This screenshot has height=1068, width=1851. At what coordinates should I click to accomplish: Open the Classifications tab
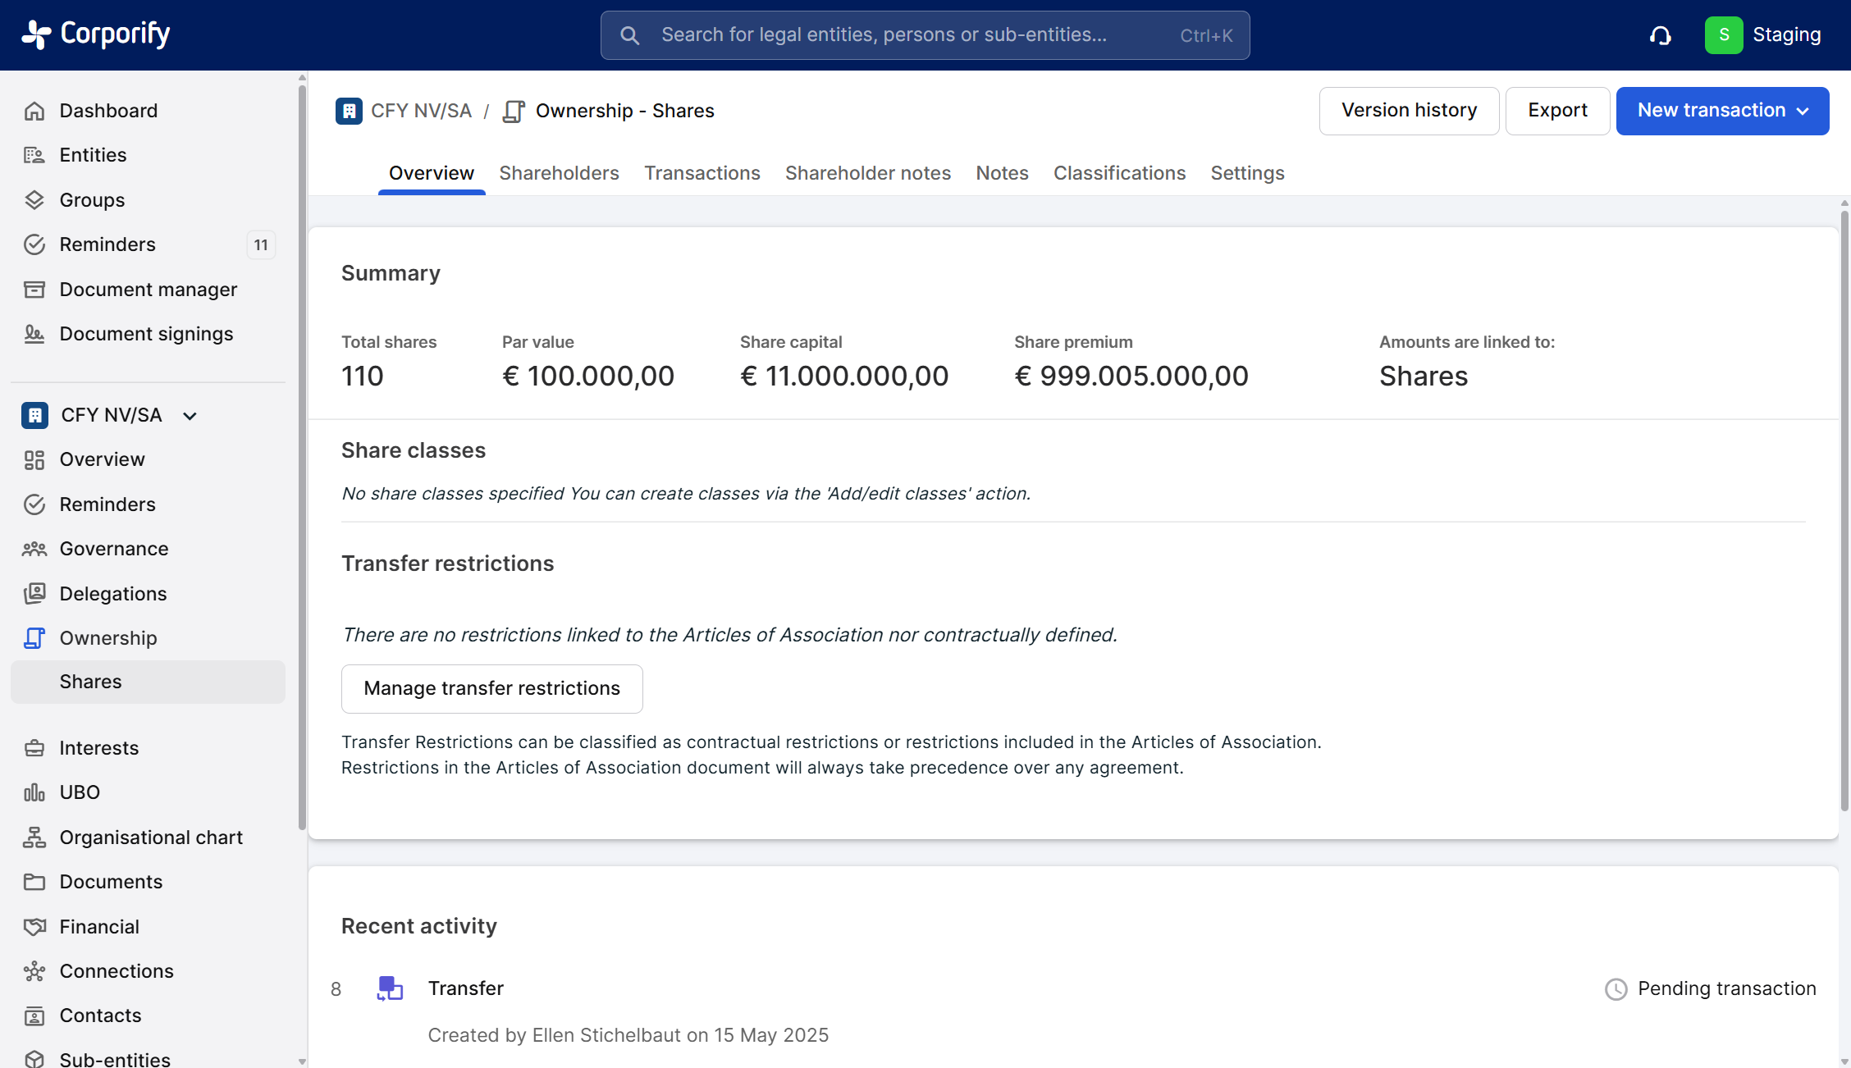click(1119, 173)
